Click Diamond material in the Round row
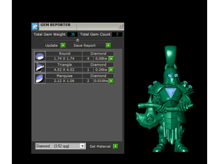Viewport: 219px width, 164px height. point(98,54)
